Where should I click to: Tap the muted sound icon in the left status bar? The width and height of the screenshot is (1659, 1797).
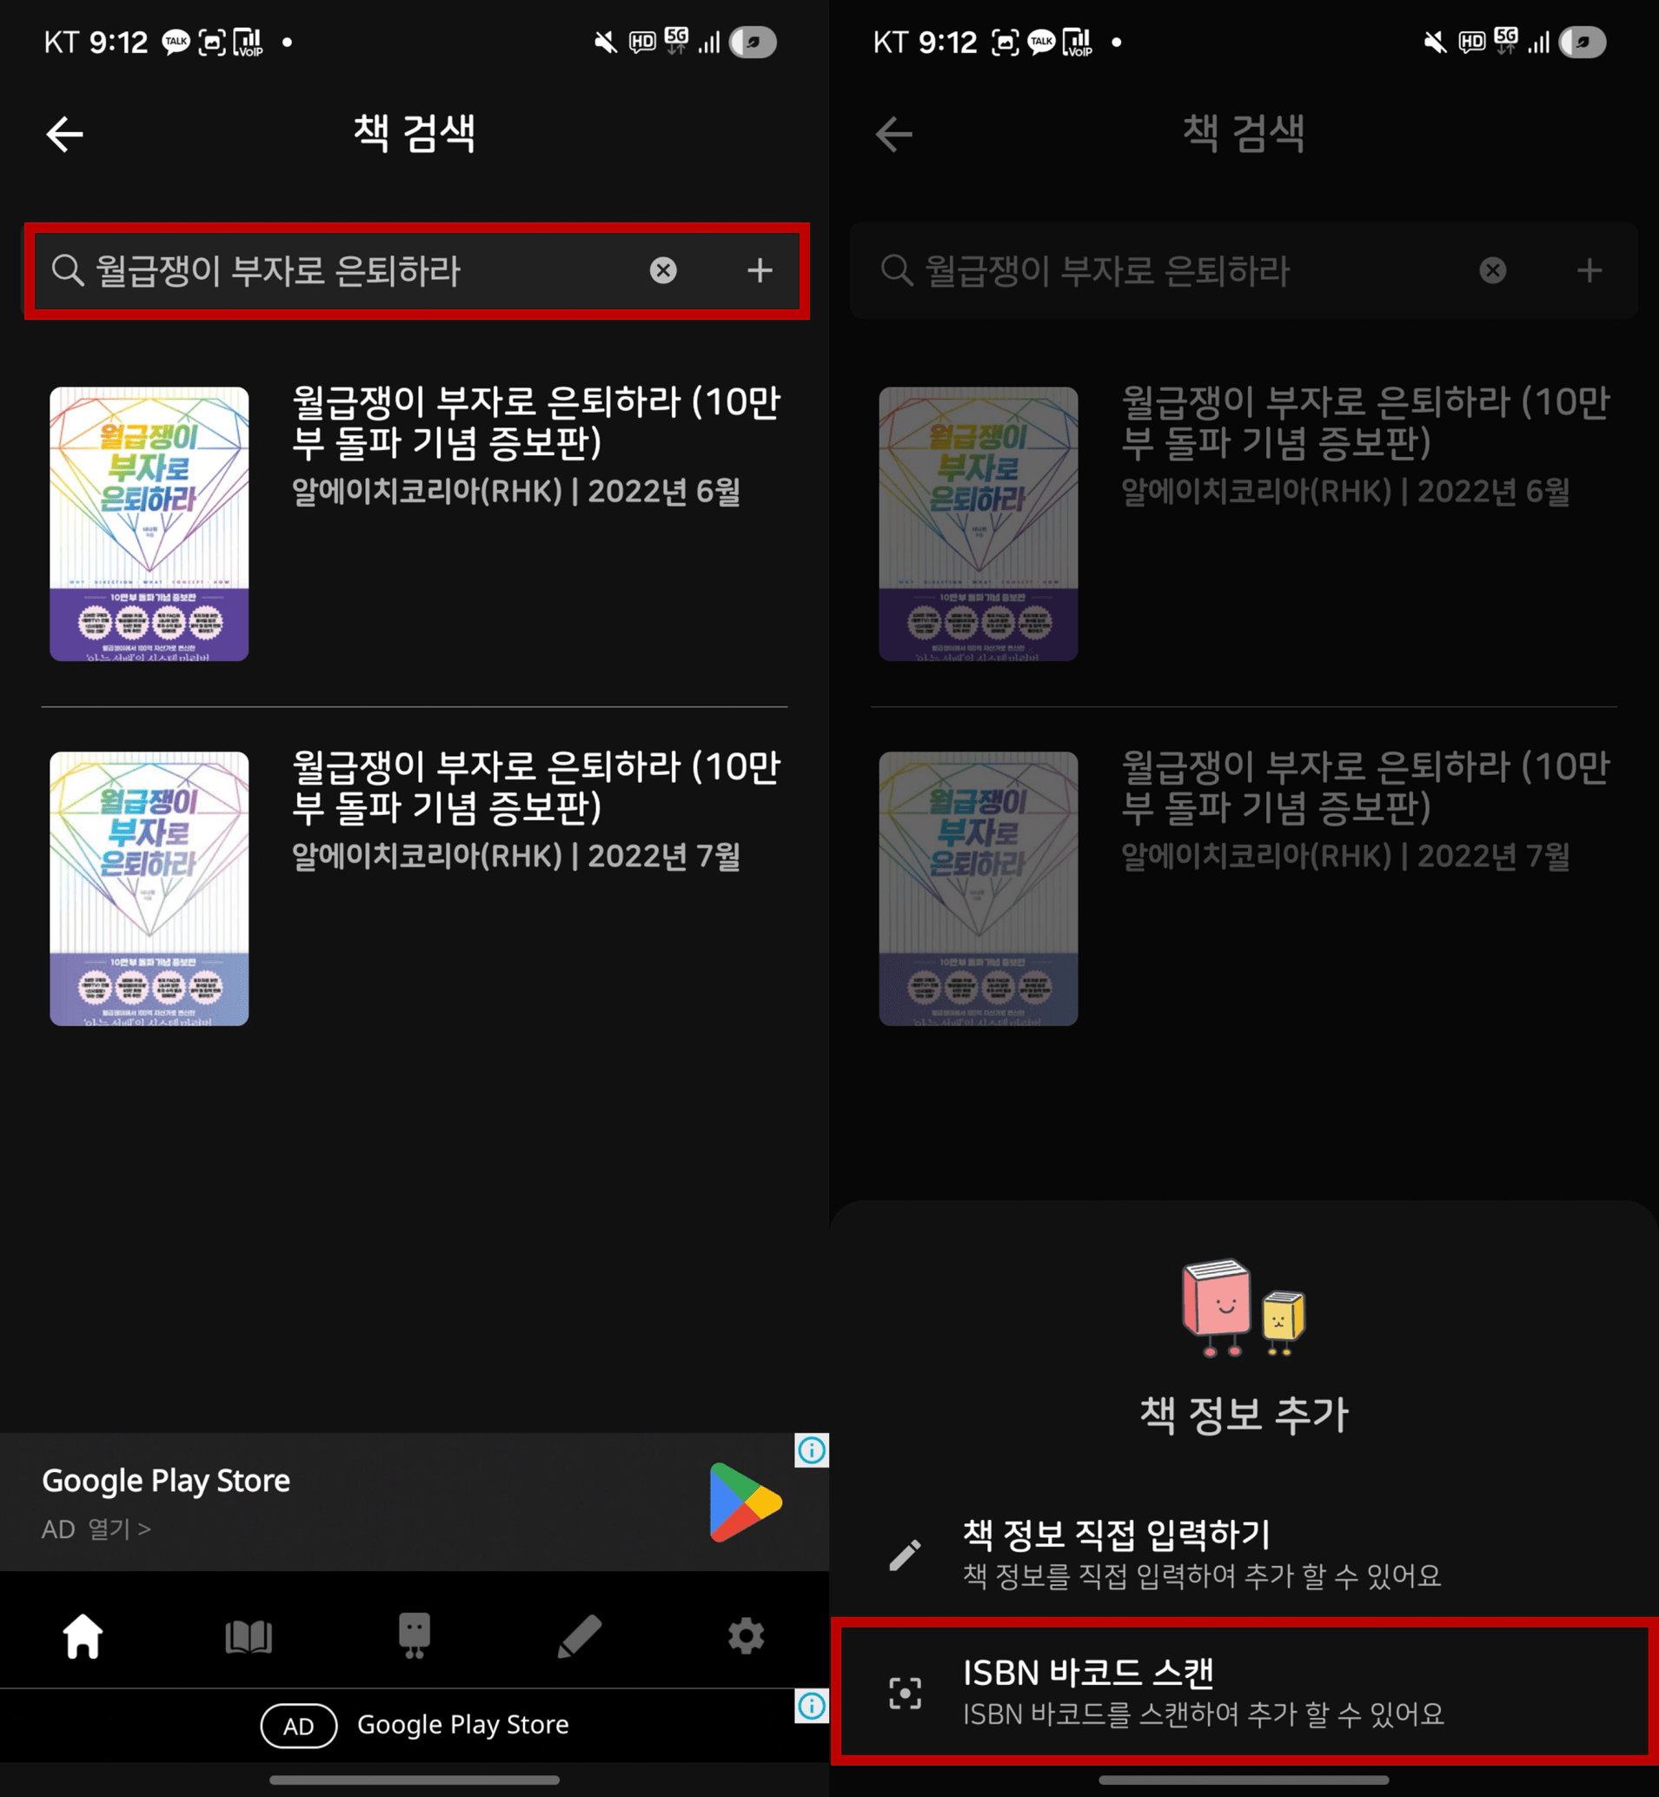(606, 43)
